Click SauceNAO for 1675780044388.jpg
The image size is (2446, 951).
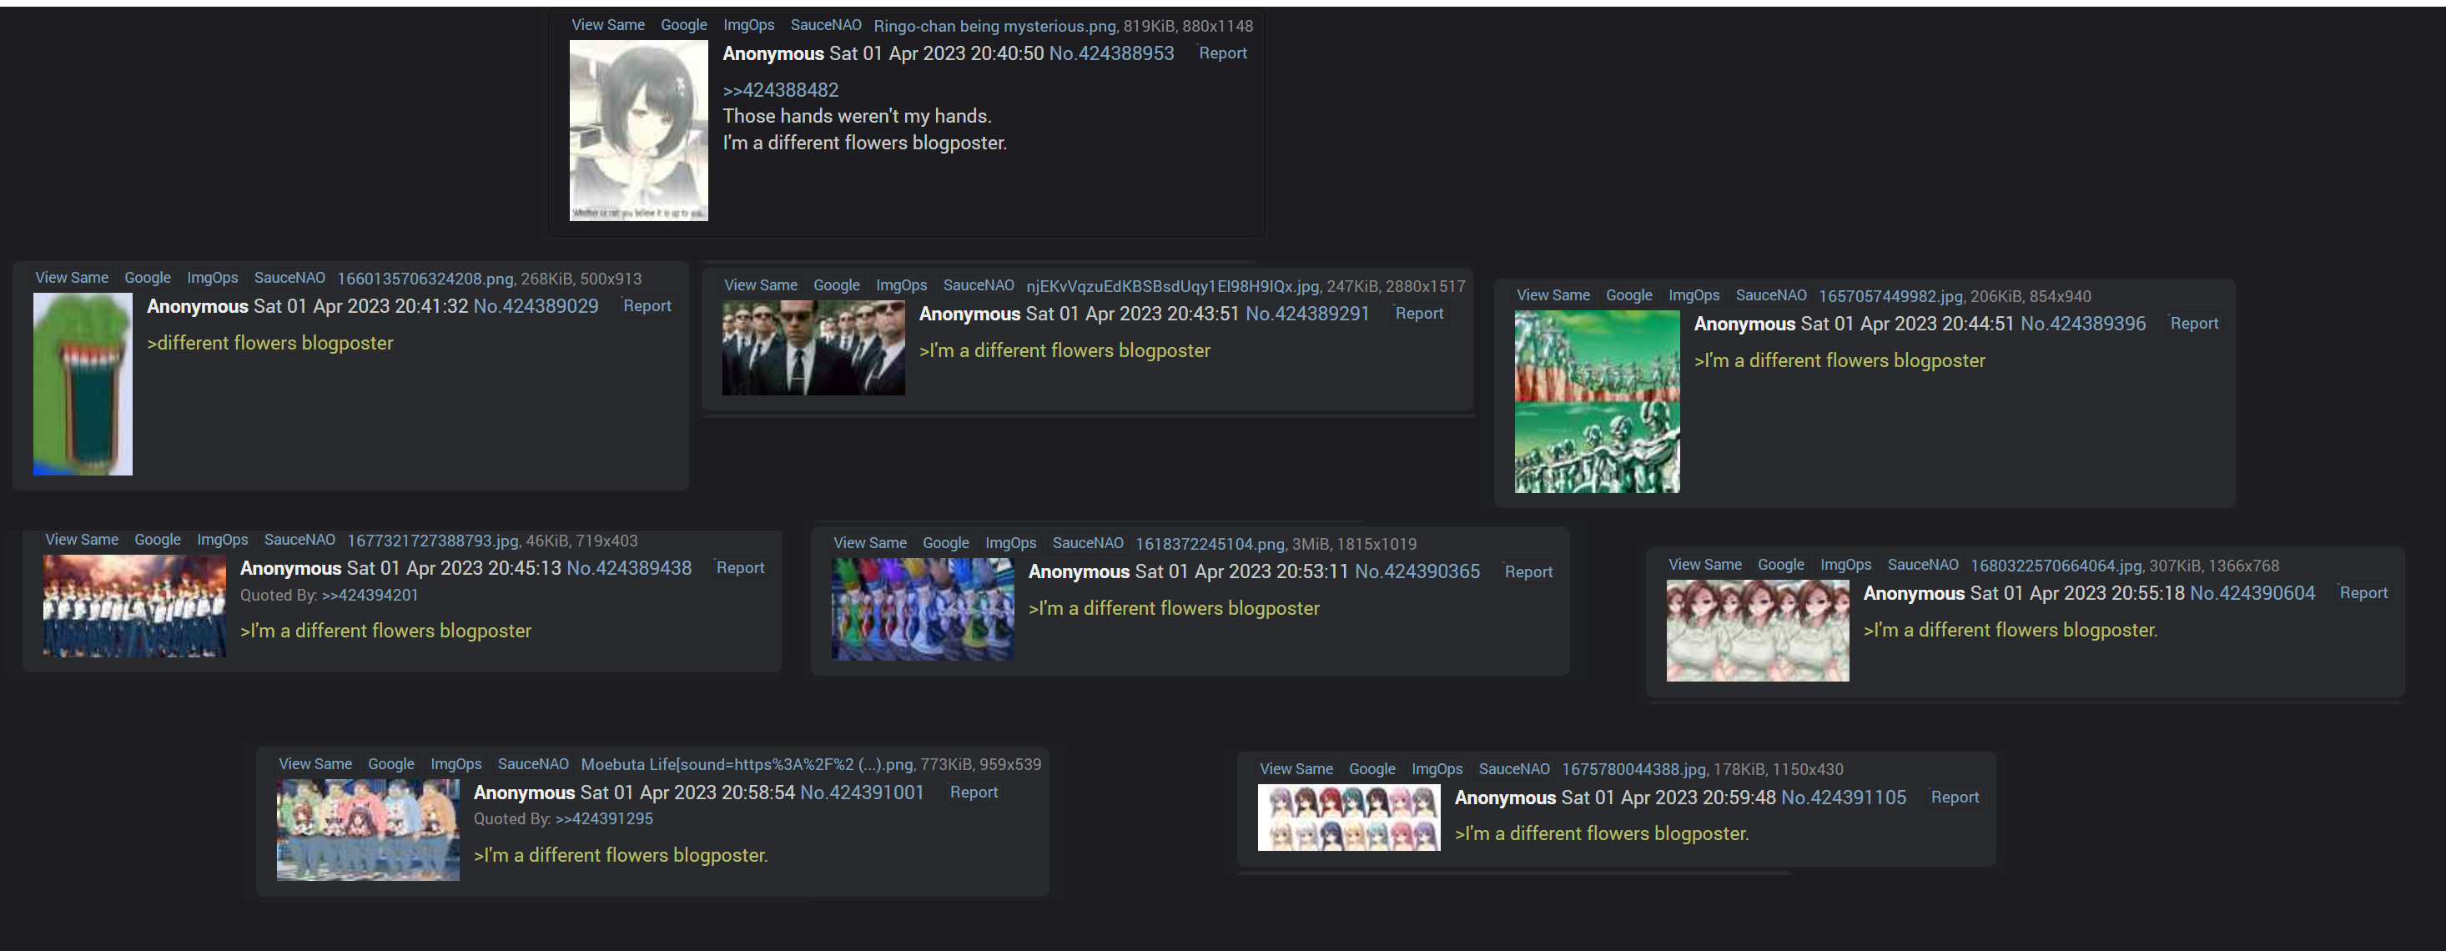coord(1512,769)
